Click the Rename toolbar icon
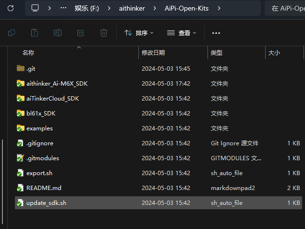The image size is (305, 229). pos(58,33)
